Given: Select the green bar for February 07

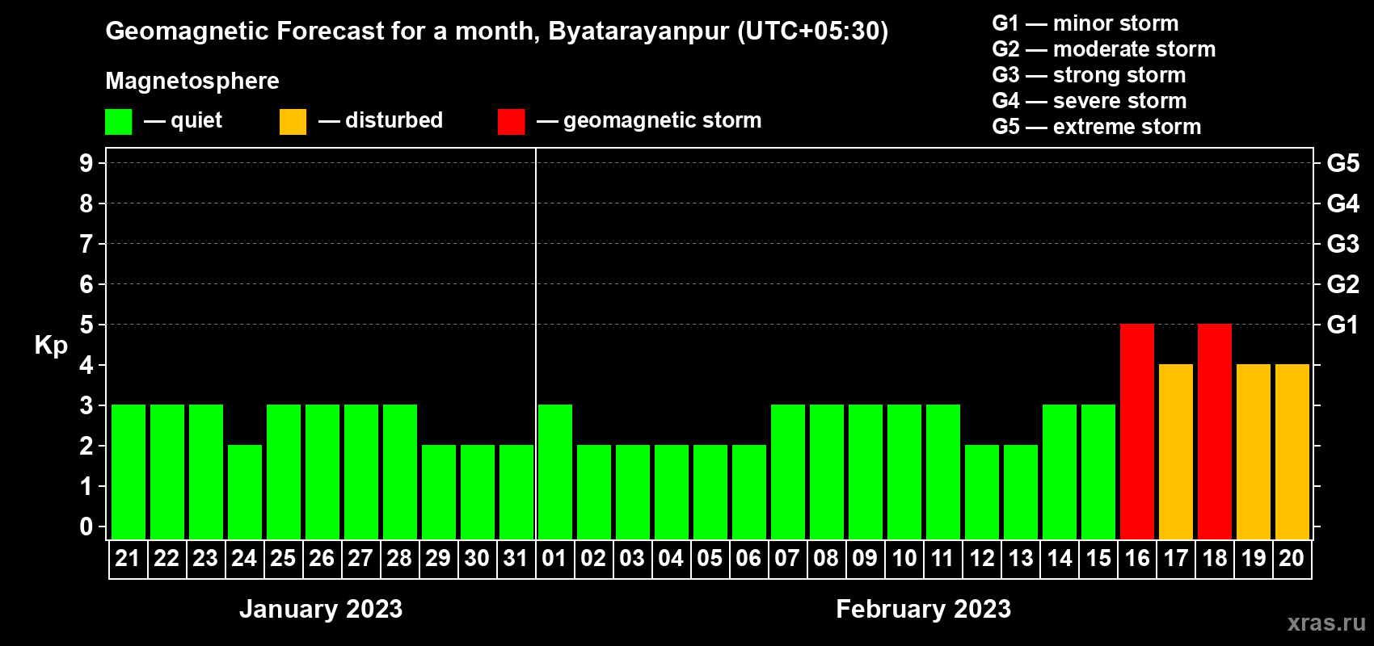Looking at the screenshot, I should pyautogui.click(x=788, y=472).
